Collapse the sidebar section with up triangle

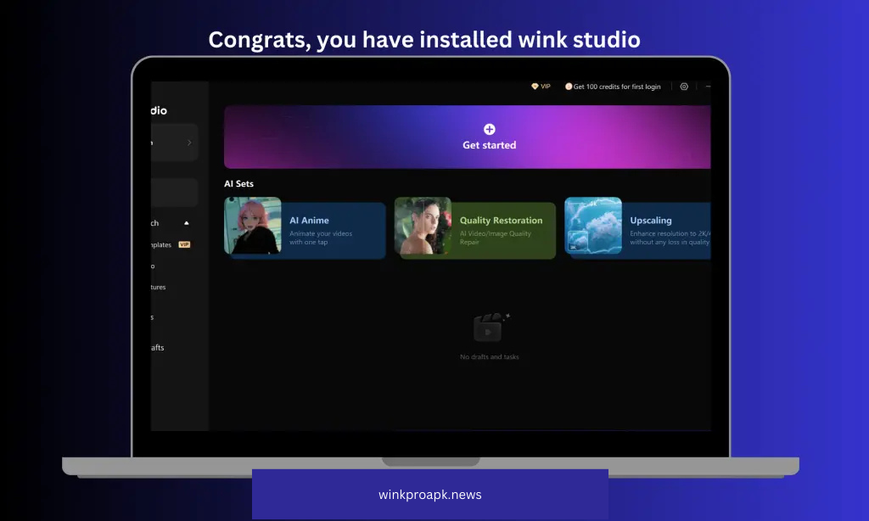click(186, 223)
